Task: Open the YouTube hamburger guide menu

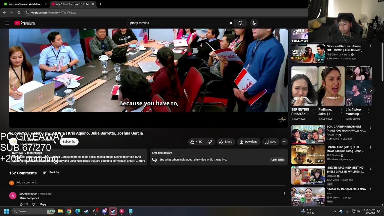Action: 7,23
